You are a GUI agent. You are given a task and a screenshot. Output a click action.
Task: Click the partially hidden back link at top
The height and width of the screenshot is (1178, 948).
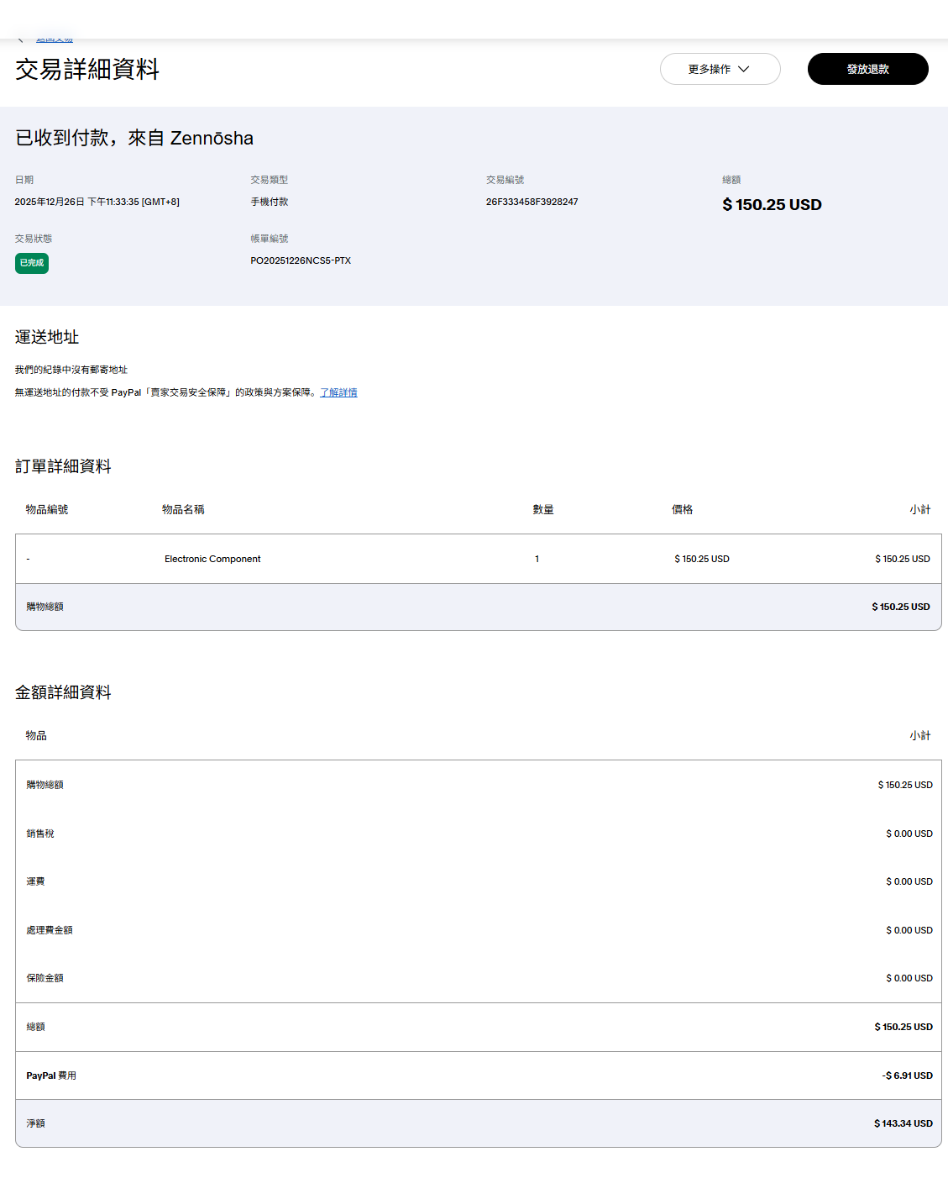55,40
